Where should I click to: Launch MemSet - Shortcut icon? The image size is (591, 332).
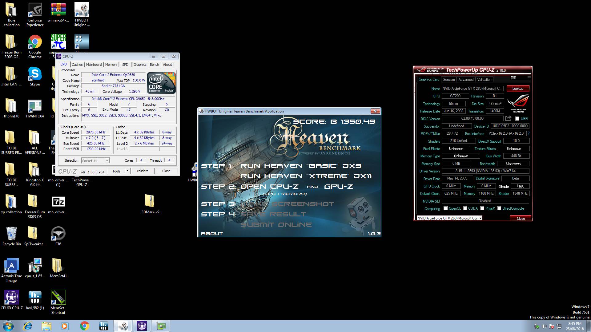58,302
